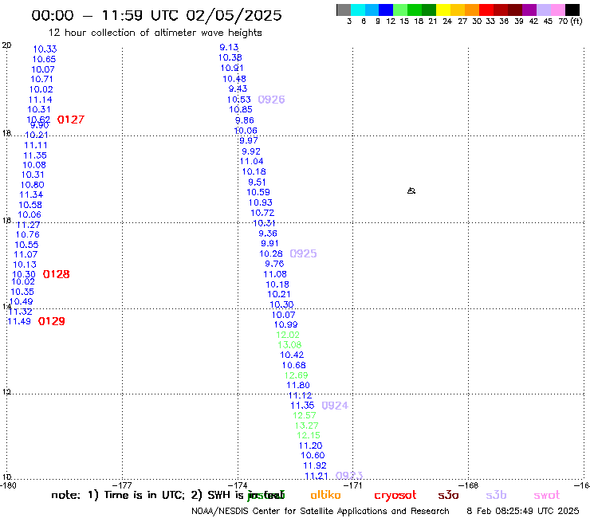Pick the purple legend swatch
Screen dimensions: 590x518
pyautogui.click(x=529, y=10)
